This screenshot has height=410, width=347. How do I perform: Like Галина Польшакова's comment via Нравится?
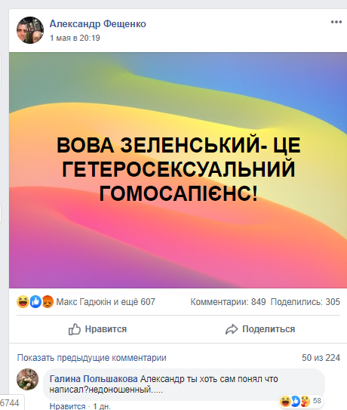67,406
